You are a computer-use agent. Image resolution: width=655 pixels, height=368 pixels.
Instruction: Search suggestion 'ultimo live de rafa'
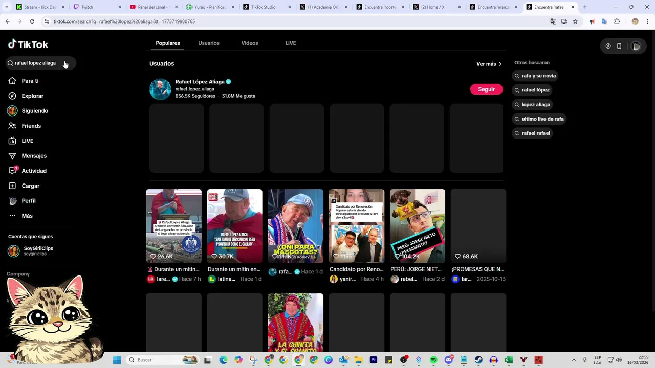point(539,119)
